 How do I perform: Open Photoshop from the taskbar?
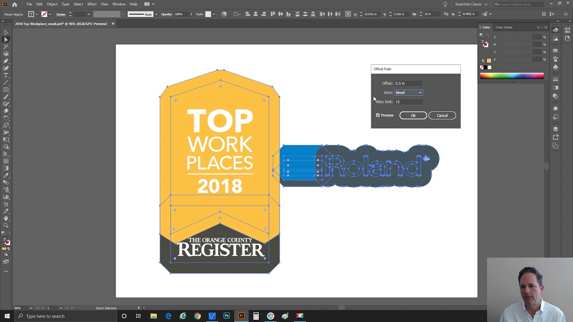[227, 316]
